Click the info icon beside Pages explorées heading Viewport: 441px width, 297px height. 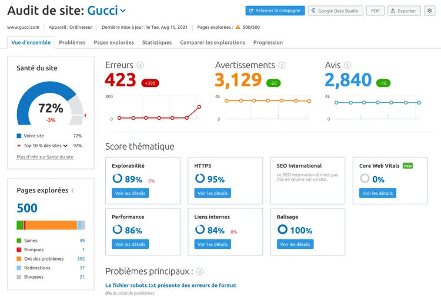click(72, 191)
